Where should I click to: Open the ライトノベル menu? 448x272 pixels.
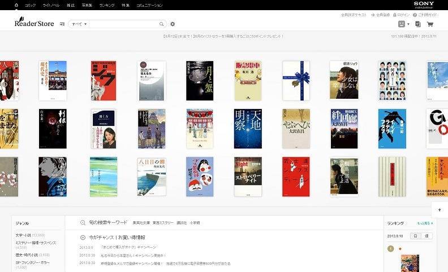point(51,5)
